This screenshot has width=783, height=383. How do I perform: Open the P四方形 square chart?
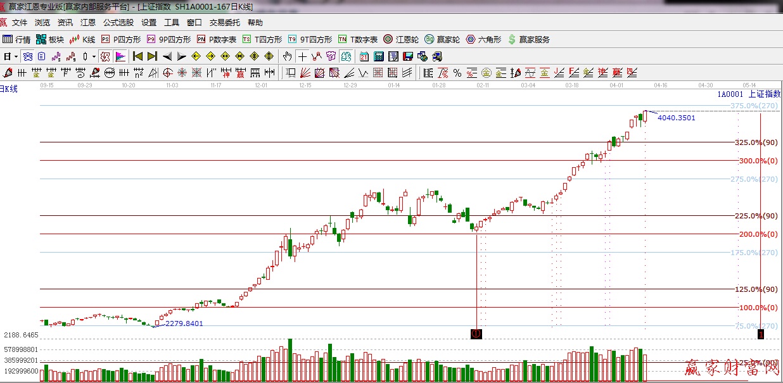(x=121, y=39)
